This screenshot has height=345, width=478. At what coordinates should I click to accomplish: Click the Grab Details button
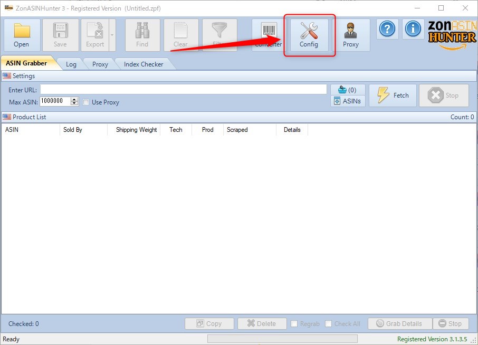pos(400,323)
